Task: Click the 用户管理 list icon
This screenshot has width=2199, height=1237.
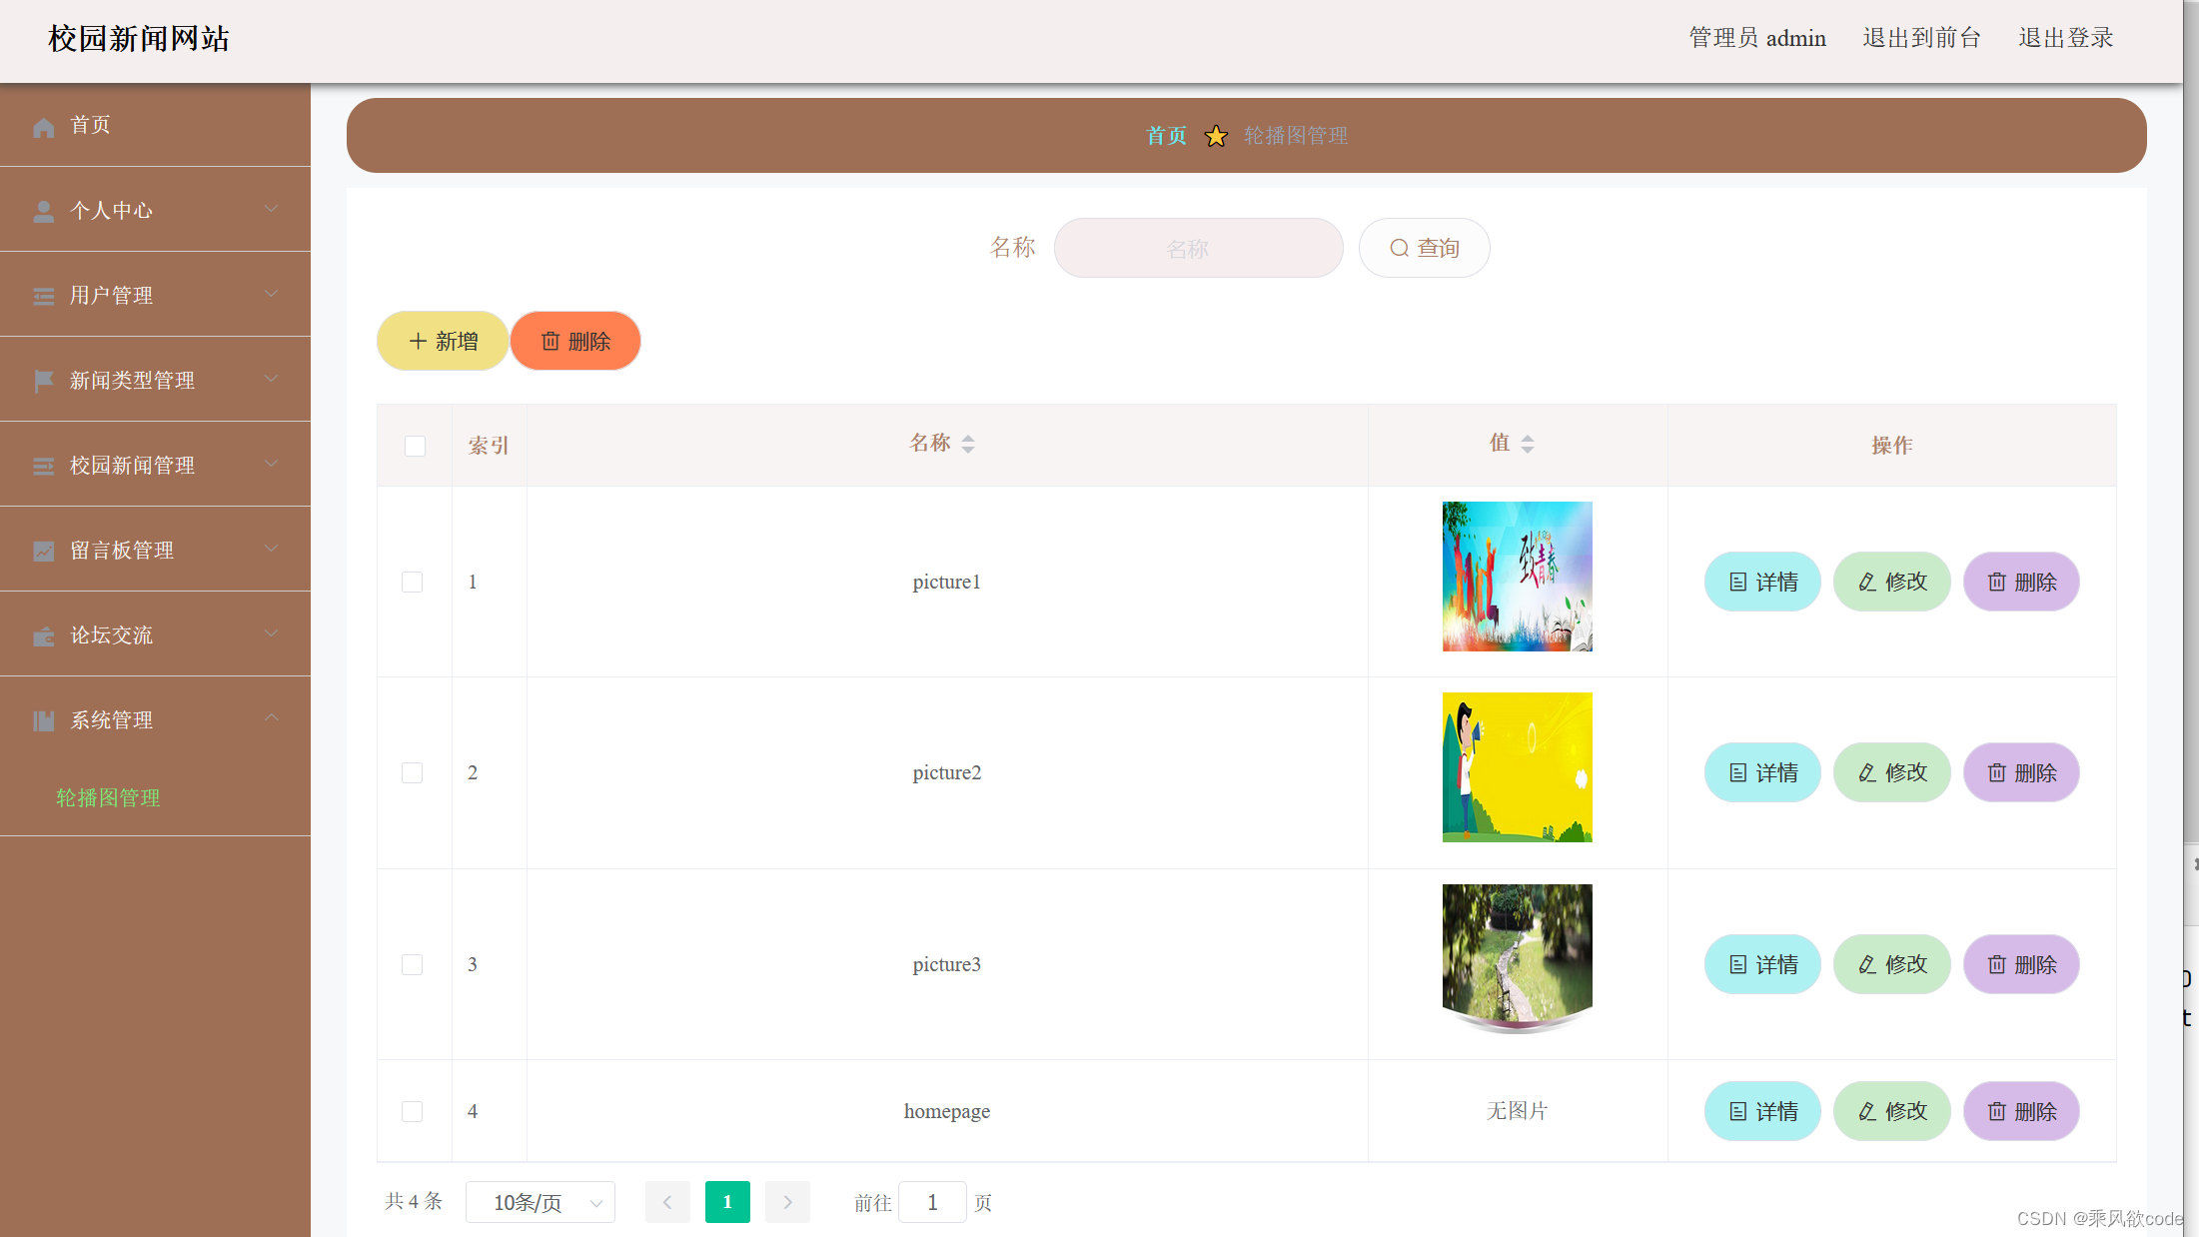Action: pos(43,295)
